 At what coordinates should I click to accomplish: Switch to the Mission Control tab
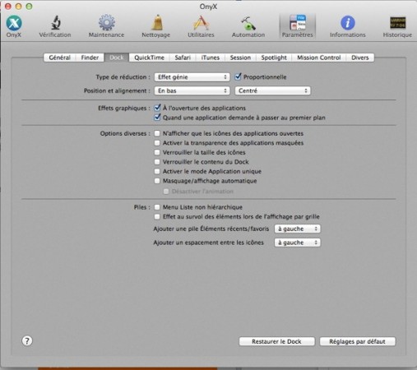coord(319,58)
